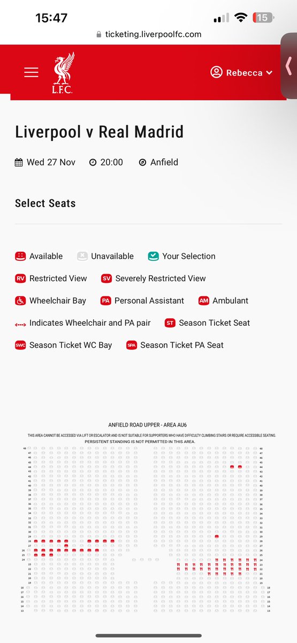This screenshot has height=643, width=297.
Task: Select the isolated available seat in row 27
Action: click(66, 545)
